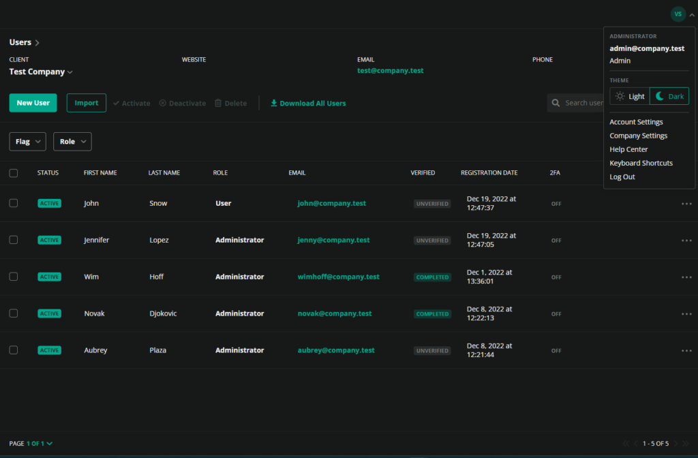Choose Log Out in the profile menu

(x=622, y=177)
